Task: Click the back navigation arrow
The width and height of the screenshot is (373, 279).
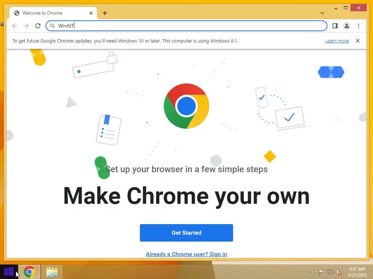Action: [x=15, y=26]
